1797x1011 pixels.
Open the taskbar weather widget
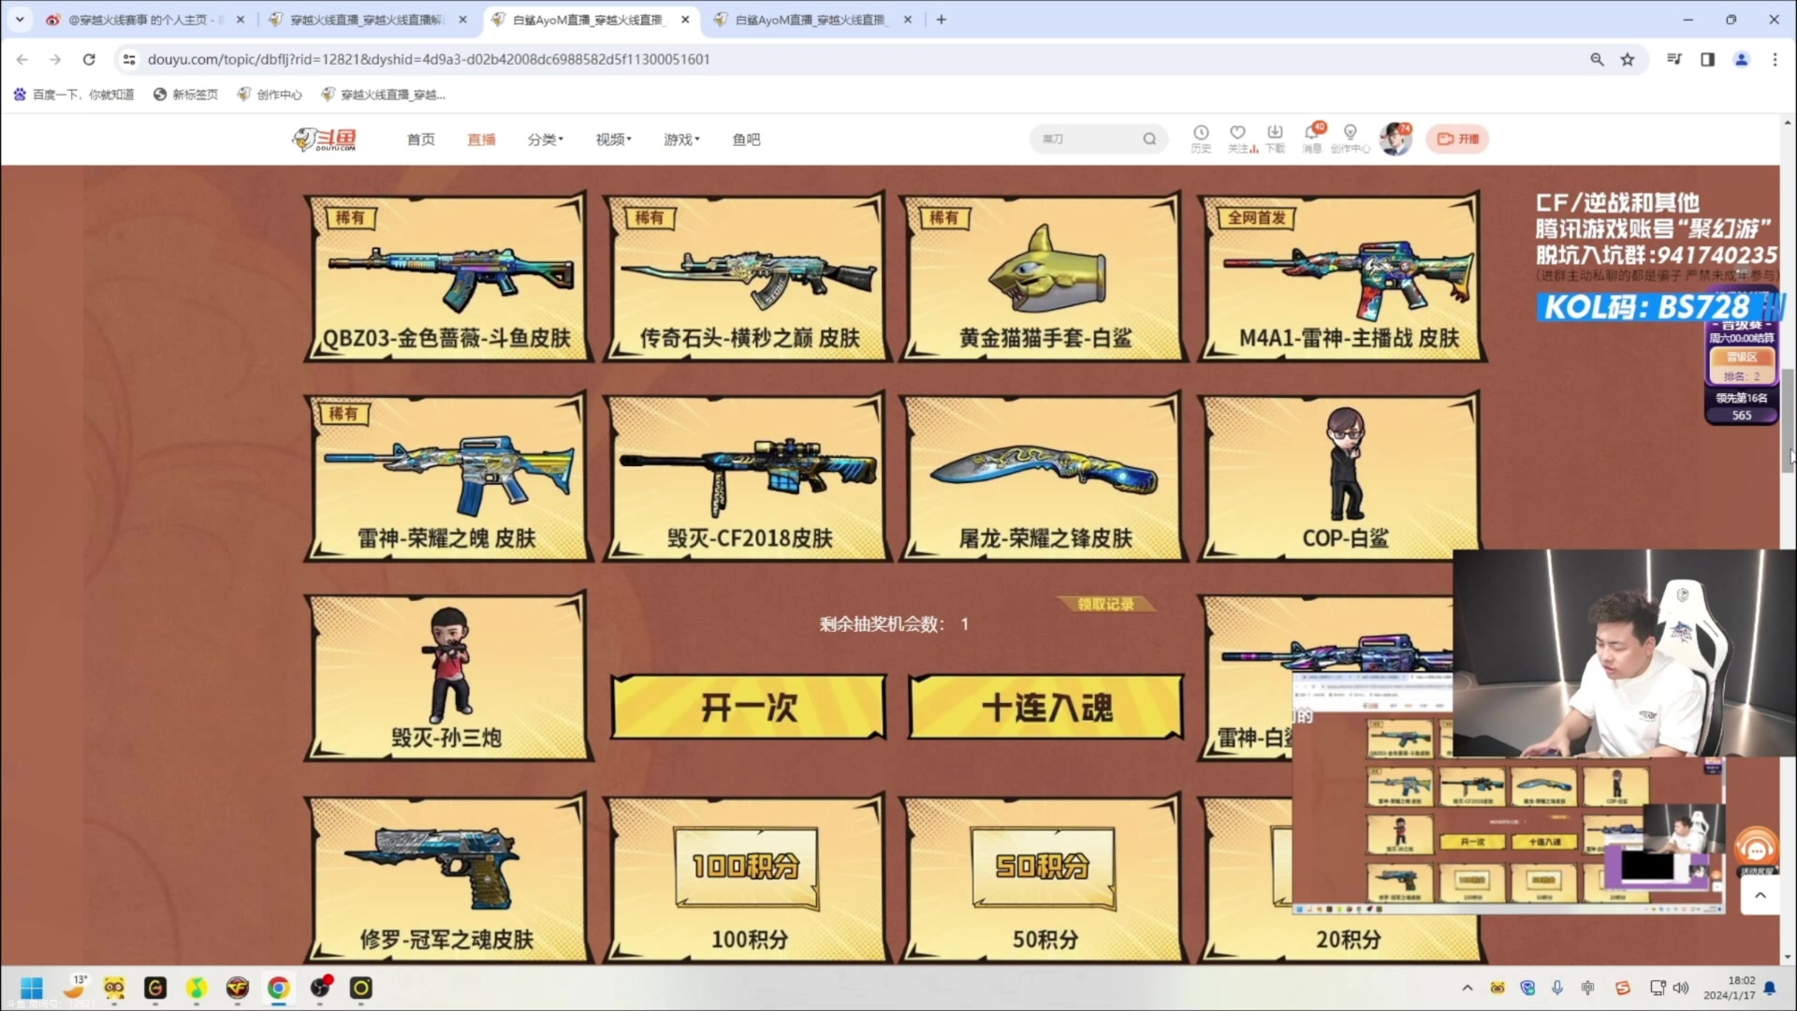pos(75,987)
